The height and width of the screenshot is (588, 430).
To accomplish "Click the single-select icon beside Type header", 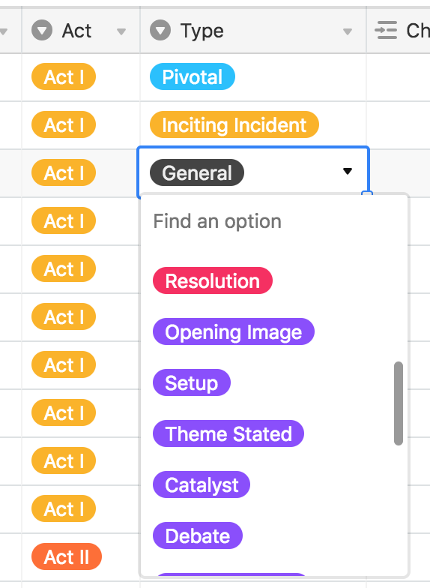I will [160, 30].
